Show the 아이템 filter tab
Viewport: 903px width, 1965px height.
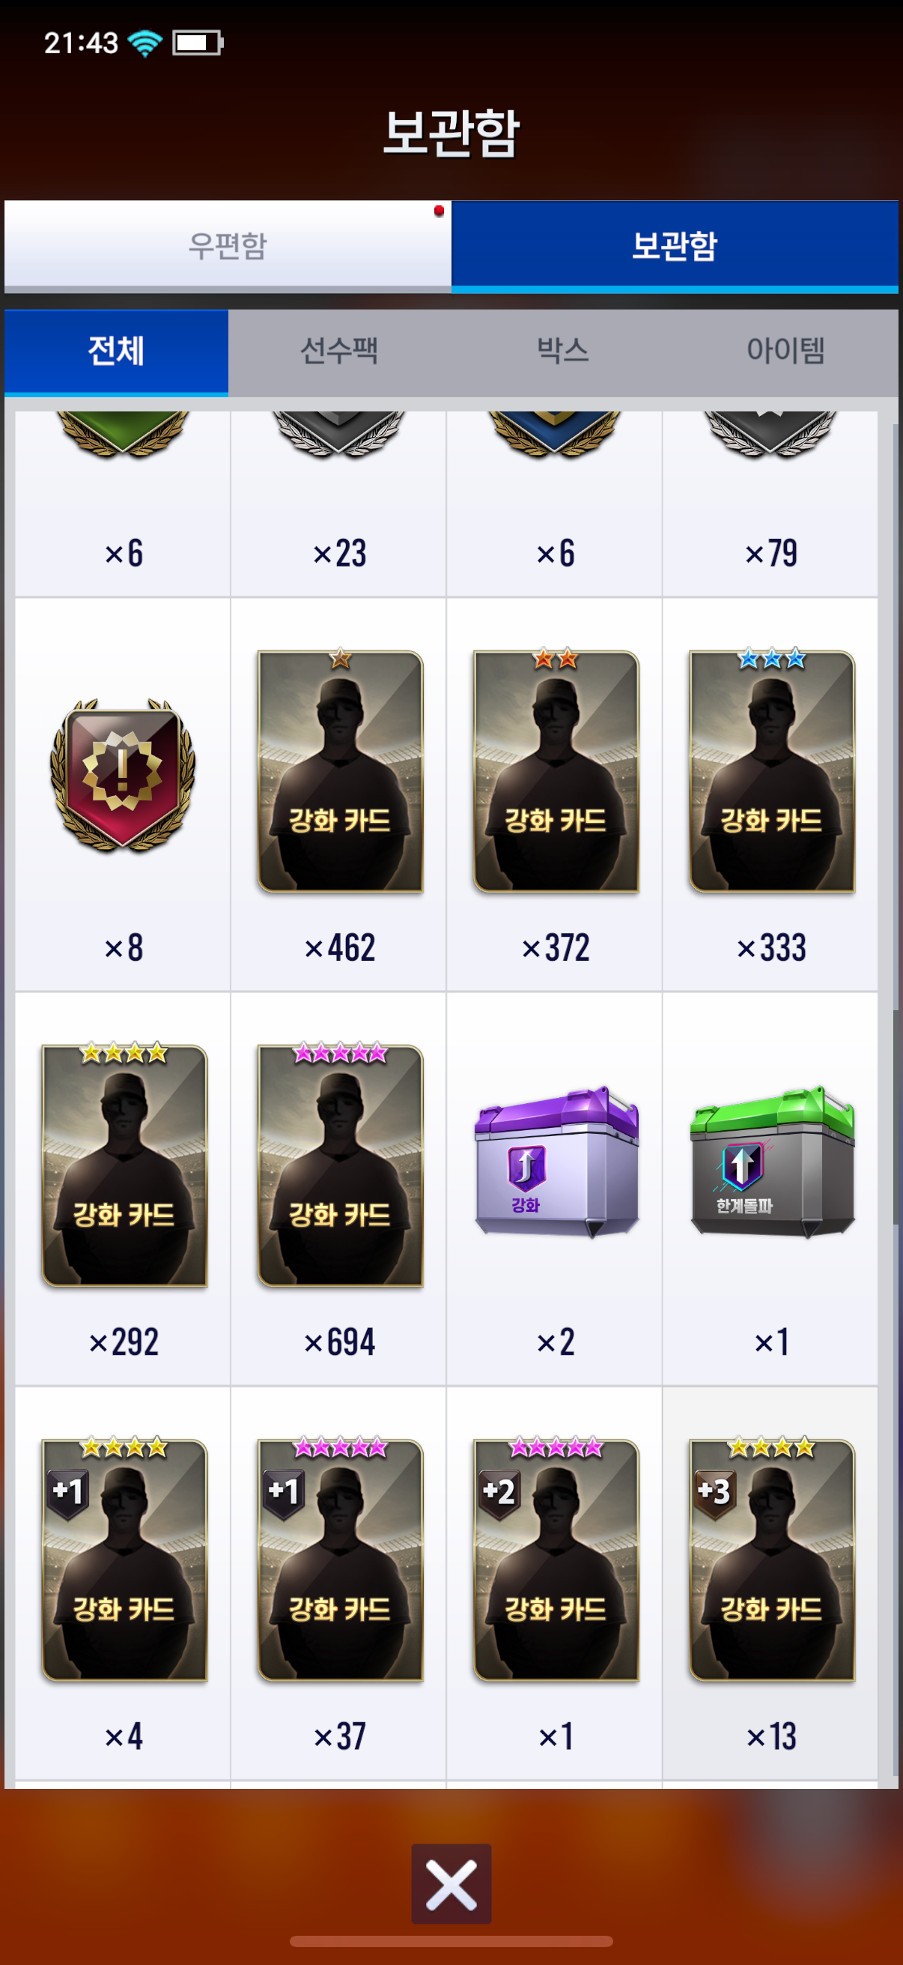785,351
